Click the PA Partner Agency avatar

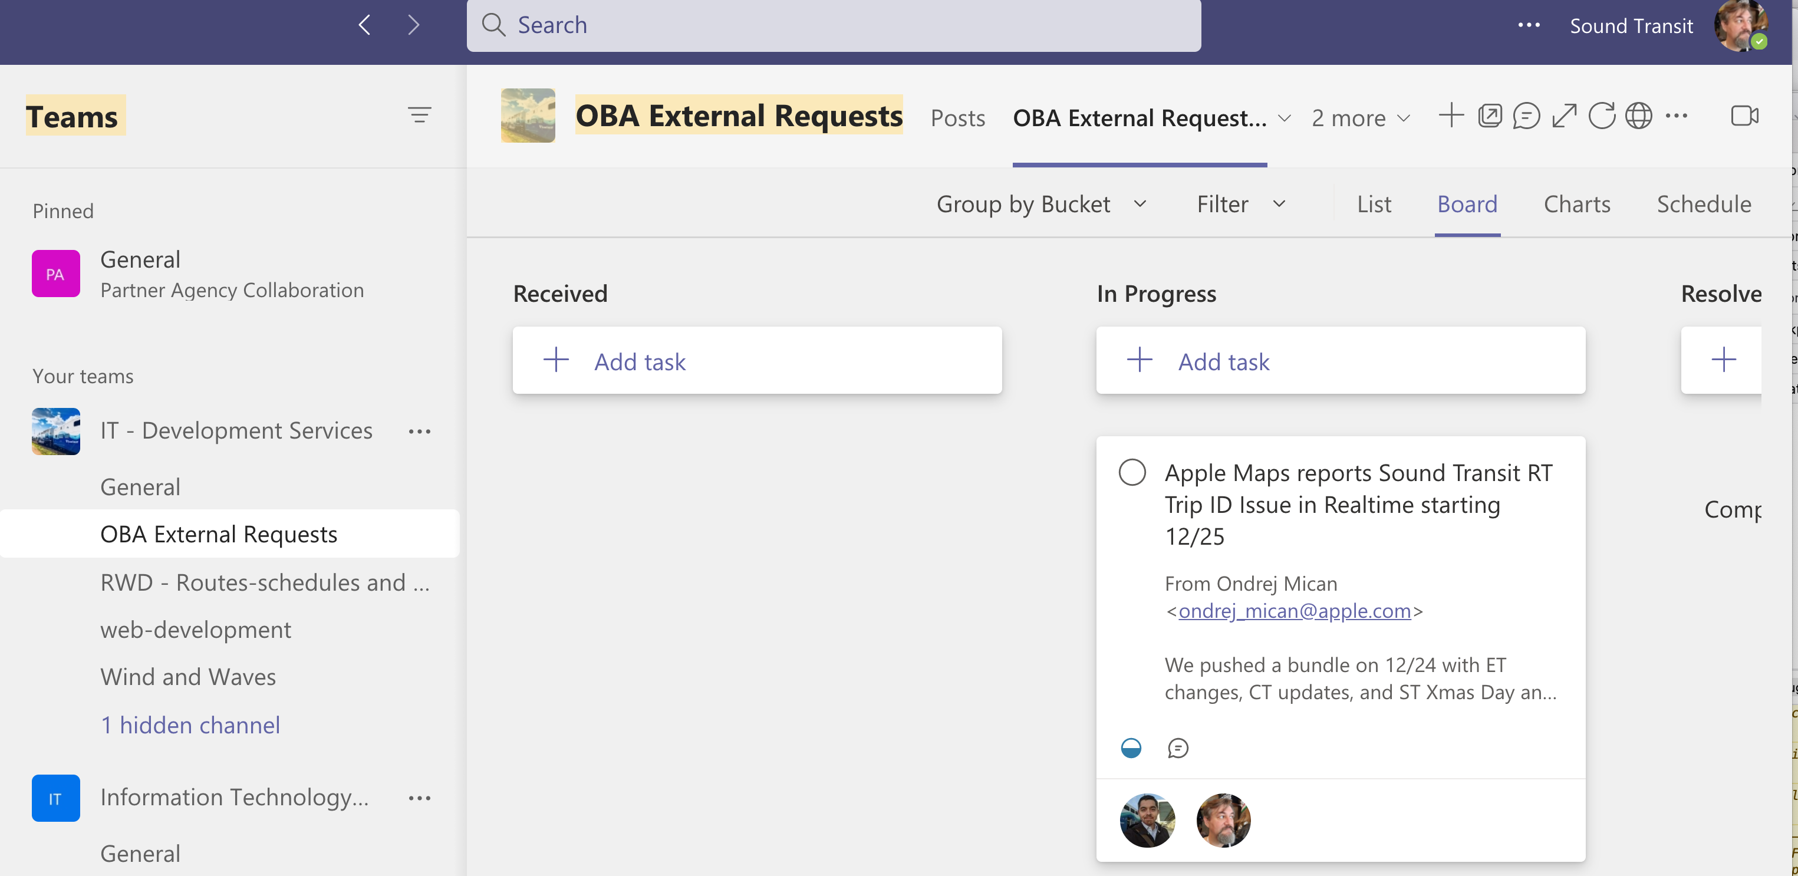(56, 274)
